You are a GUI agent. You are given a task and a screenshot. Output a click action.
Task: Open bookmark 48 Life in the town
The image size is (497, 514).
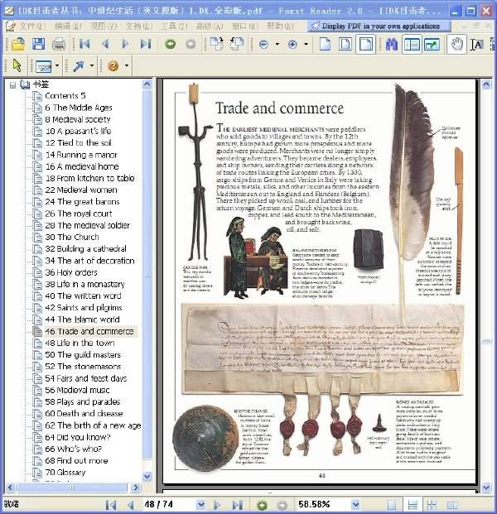click(x=80, y=343)
